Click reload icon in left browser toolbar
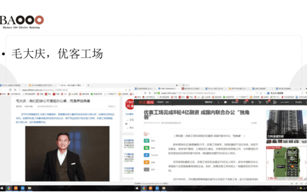307x194 pixels. tap(10, 90)
